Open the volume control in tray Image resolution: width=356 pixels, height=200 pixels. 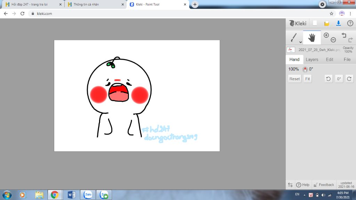click(x=323, y=195)
